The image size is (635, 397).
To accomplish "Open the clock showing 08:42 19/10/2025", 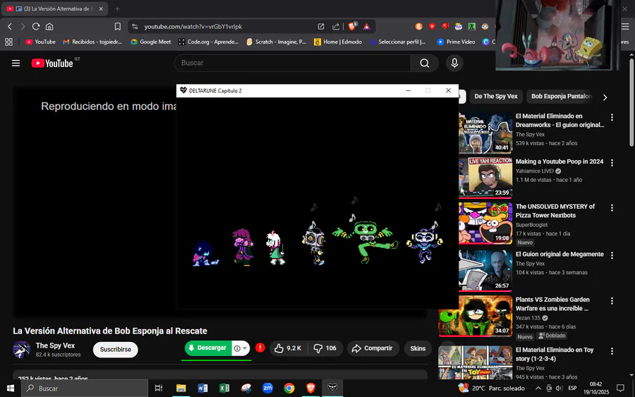I will [596, 389].
